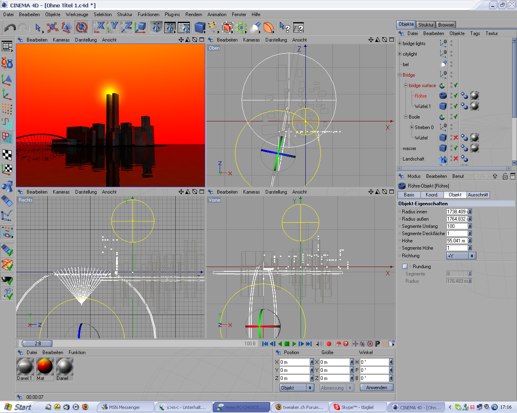Open the Rendern menu
517x413 pixels.
pos(193,15)
